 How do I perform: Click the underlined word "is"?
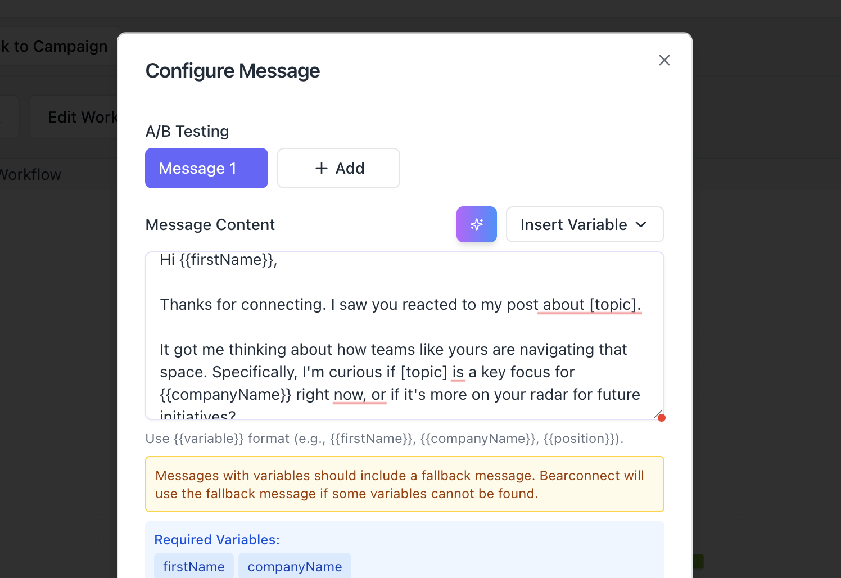pyautogui.click(x=458, y=372)
